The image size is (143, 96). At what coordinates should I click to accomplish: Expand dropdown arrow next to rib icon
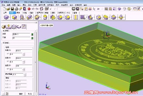tap(94, 17)
